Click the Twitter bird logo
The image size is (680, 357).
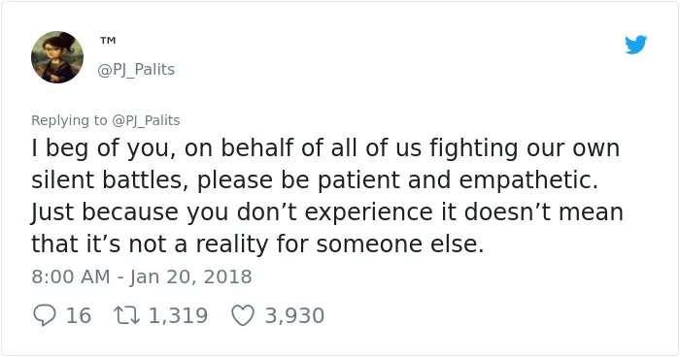(x=635, y=45)
